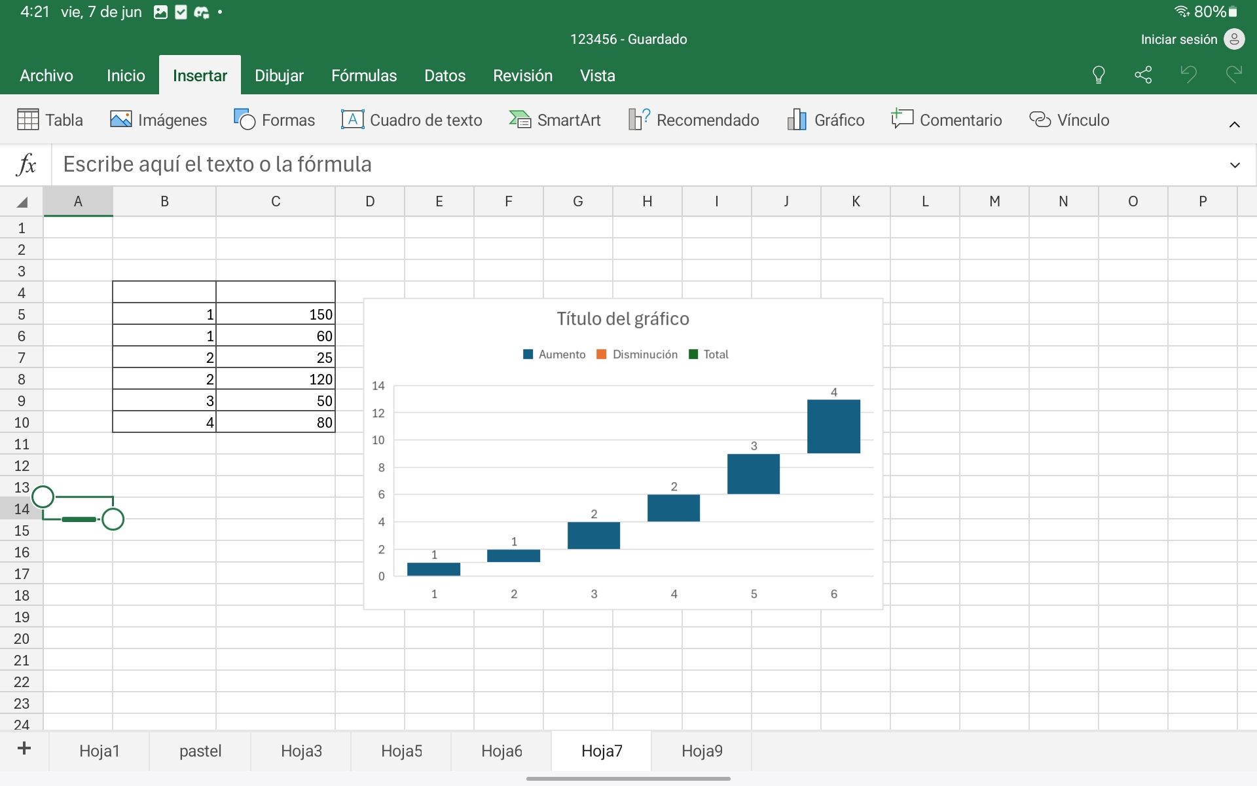The height and width of the screenshot is (786, 1257).
Task: Add a new sheet with plus button
Action: 24,748
